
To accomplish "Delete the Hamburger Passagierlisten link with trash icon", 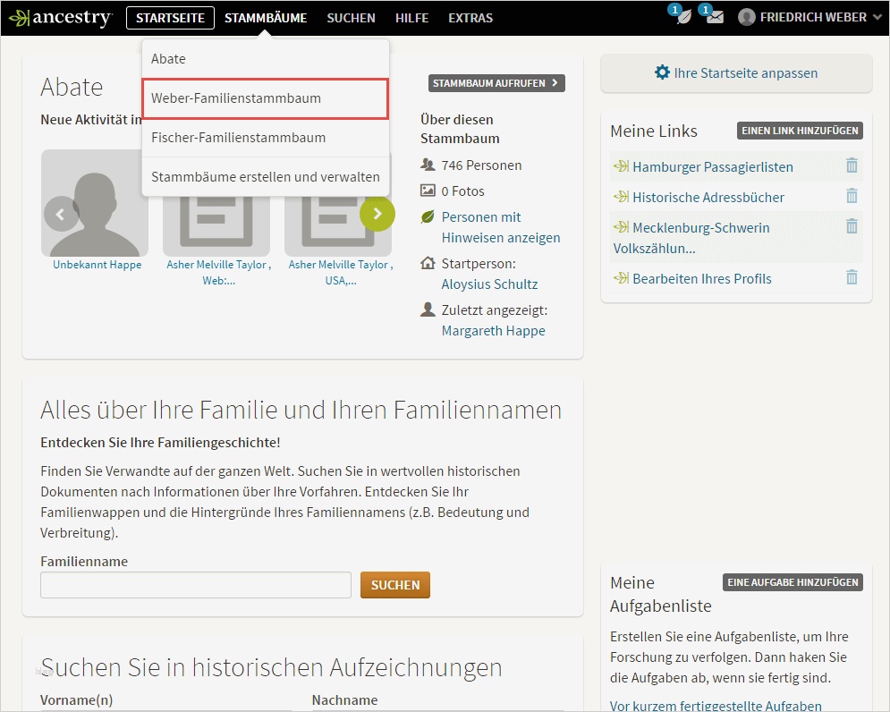I will 852,165.
